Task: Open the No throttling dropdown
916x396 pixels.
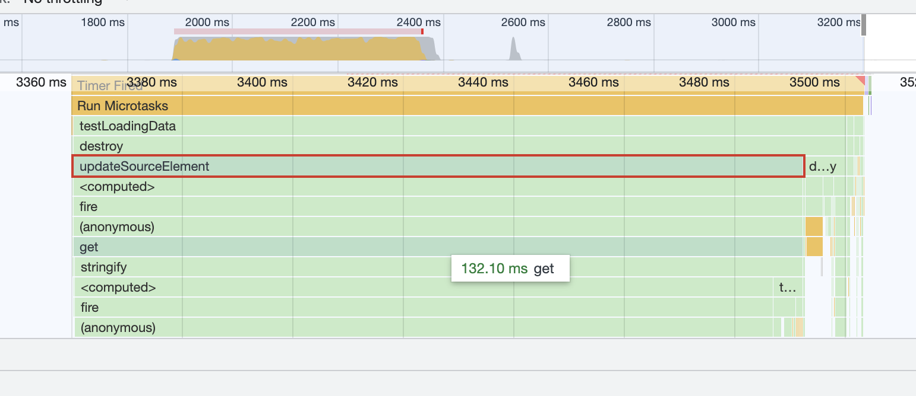Action: [65, 2]
